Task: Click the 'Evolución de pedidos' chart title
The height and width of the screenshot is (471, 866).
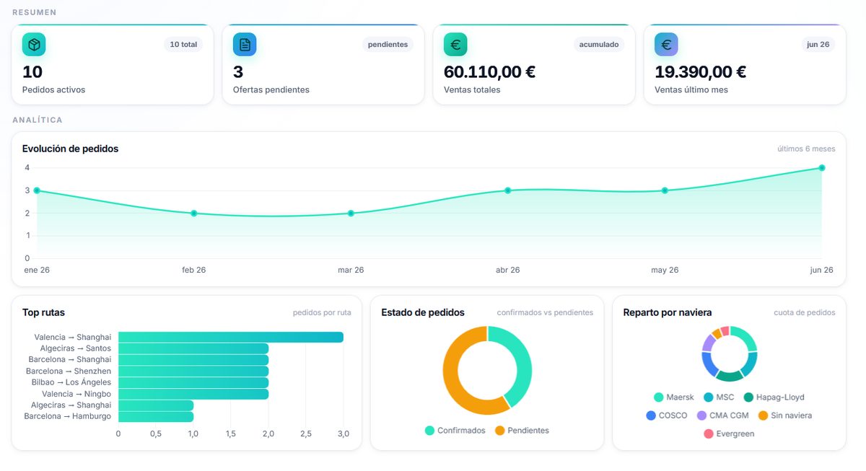Action: [70, 149]
